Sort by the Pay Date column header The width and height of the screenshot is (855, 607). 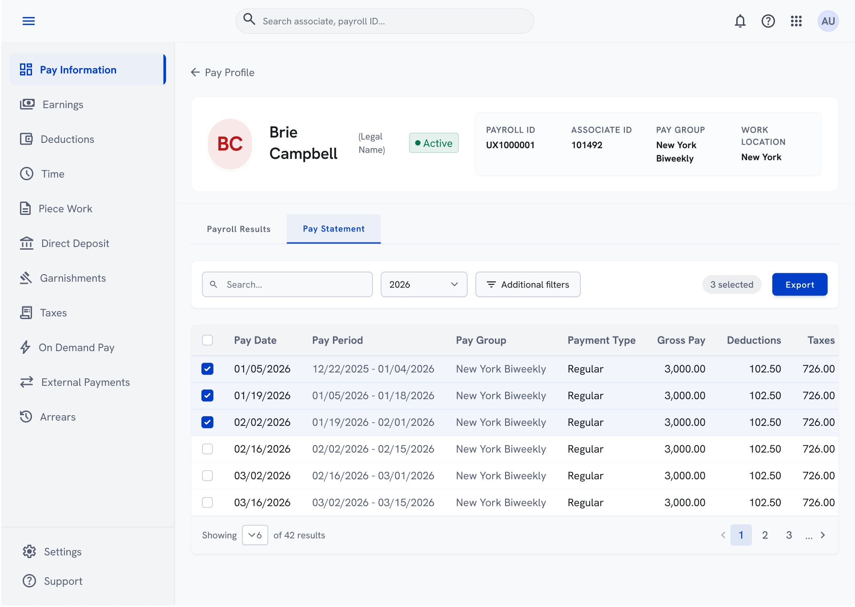[x=255, y=340]
